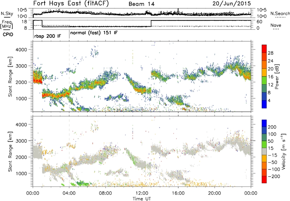Click the red strong echo near 00:30 in the power panel

[38, 81]
